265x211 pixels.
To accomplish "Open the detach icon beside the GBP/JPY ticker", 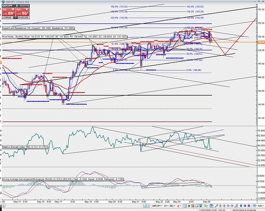I will [17, 6].
